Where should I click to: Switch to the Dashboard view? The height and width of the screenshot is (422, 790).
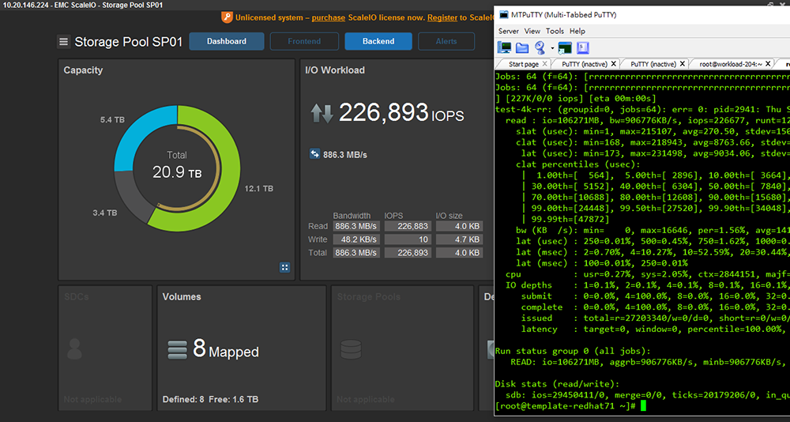point(227,41)
